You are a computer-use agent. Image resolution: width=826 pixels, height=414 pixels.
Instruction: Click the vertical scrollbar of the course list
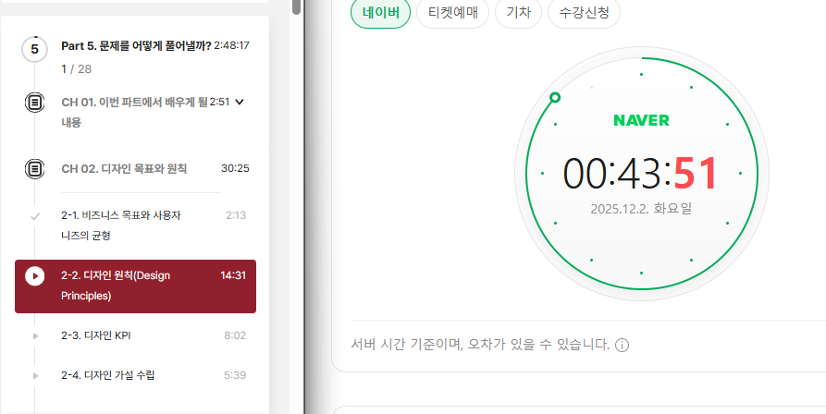(297, 7)
